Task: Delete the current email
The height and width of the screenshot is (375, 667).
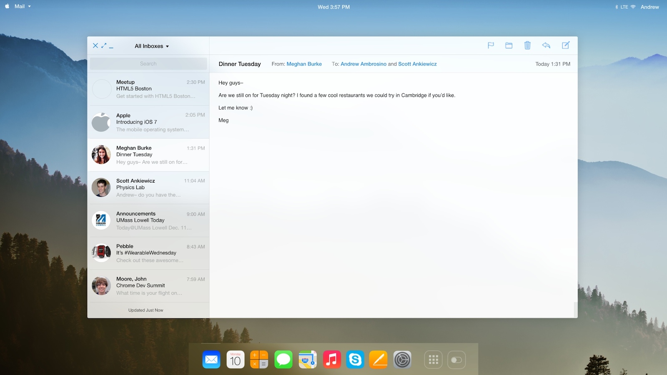Action: (527, 45)
